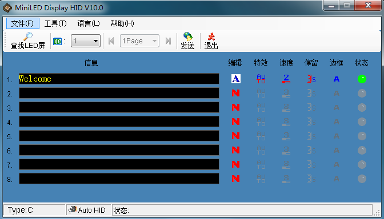Open edit icon for message 3

pyautogui.click(x=235, y=107)
